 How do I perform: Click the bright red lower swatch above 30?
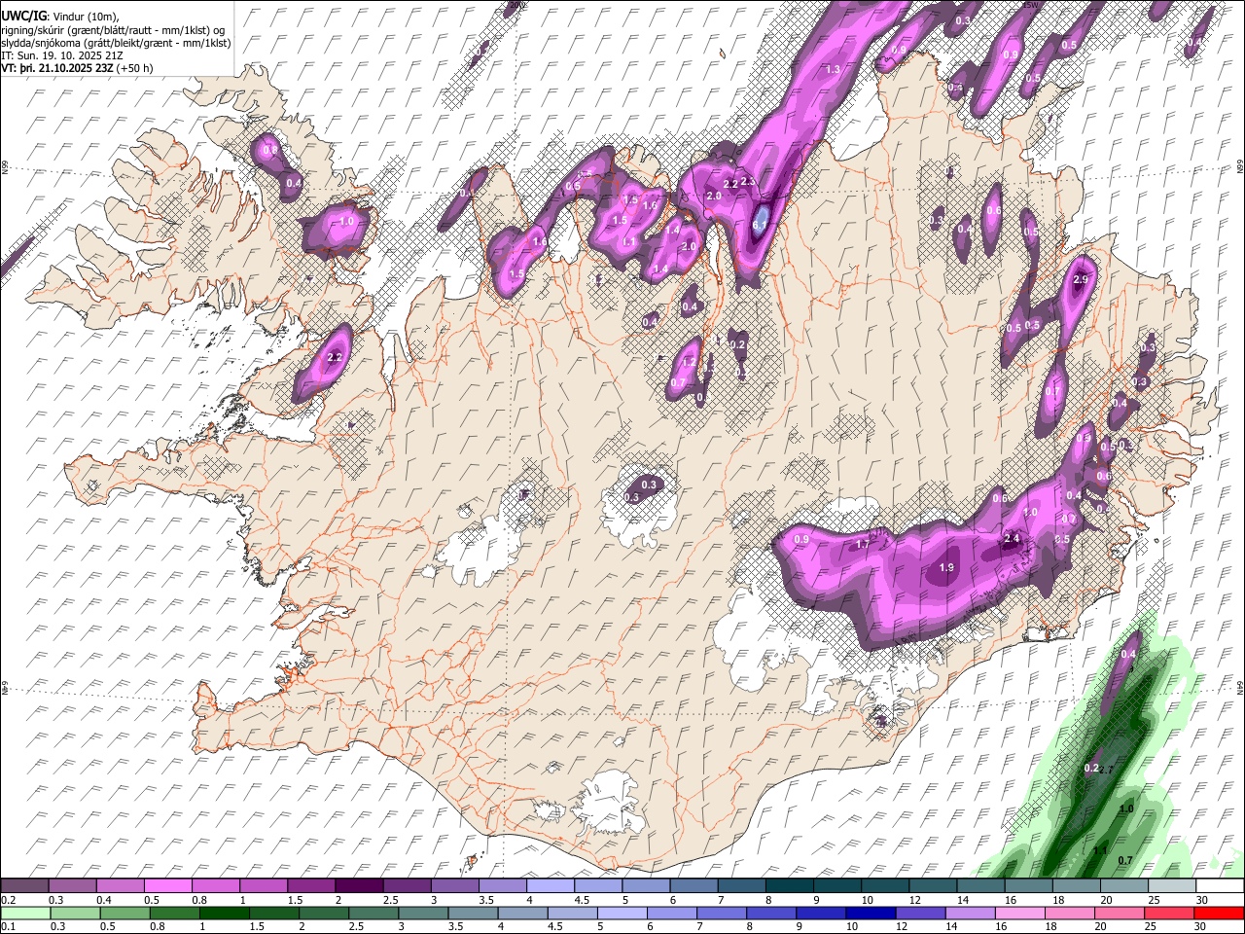click(1220, 913)
